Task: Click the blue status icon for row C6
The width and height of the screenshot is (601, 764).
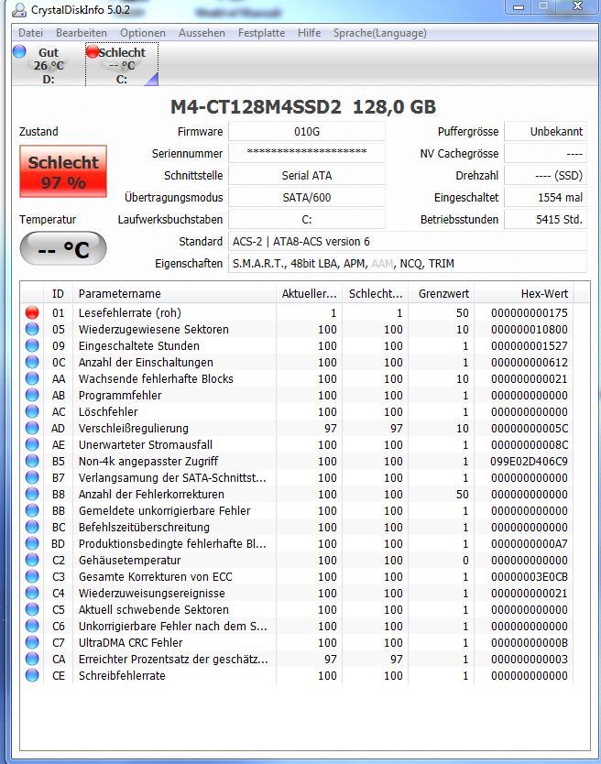Action: pyautogui.click(x=32, y=626)
